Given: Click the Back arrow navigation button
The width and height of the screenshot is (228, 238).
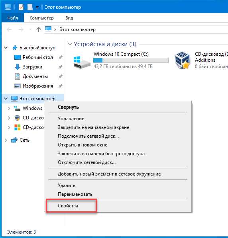Looking at the screenshot, I should tap(10, 29).
